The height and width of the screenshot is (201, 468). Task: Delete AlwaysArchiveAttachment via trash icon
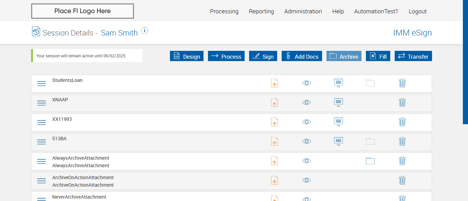coord(402,161)
